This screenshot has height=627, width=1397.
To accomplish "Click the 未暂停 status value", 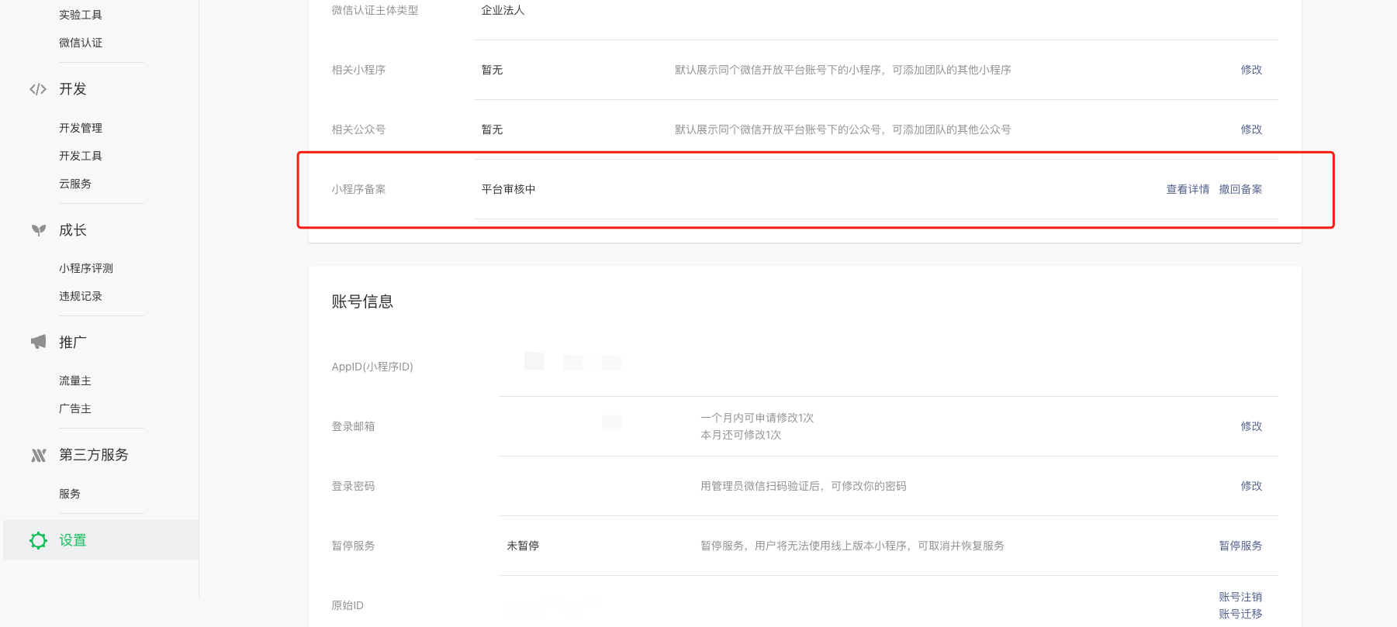I will [x=523, y=546].
